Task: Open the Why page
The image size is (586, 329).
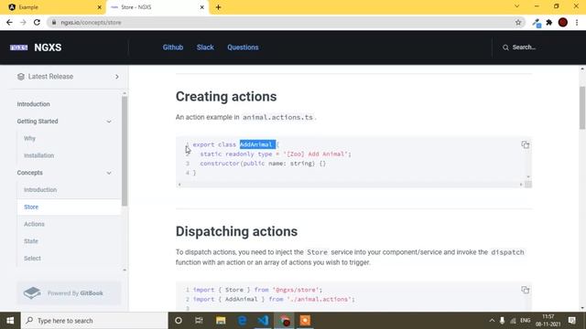Action: [x=29, y=138]
